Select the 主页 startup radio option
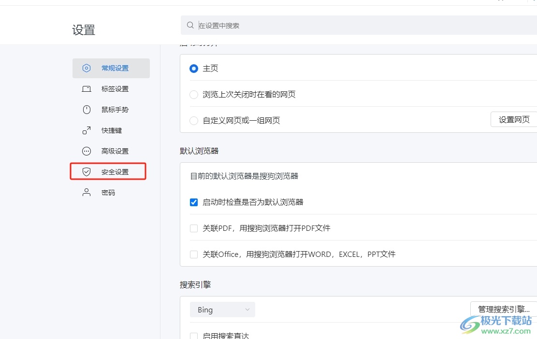Image resolution: width=537 pixels, height=339 pixels. pos(194,69)
